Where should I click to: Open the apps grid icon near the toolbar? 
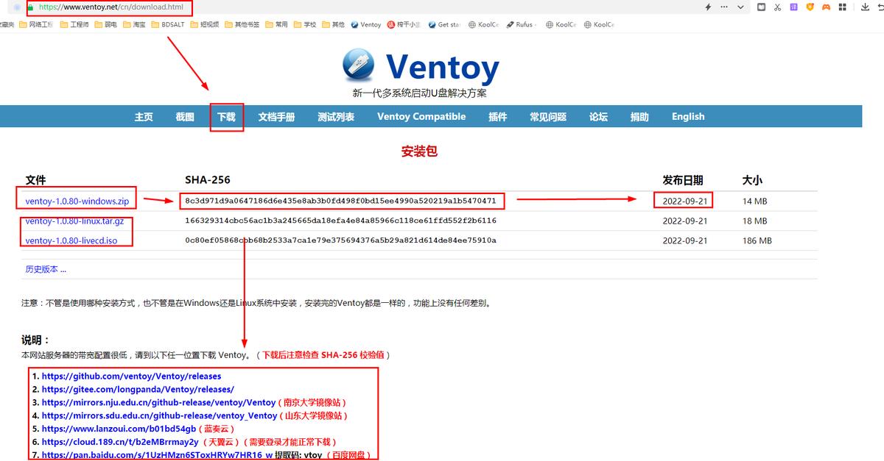(x=843, y=7)
